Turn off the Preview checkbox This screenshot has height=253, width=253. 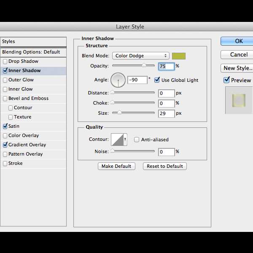pyautogui.click(x=227, y=80)
